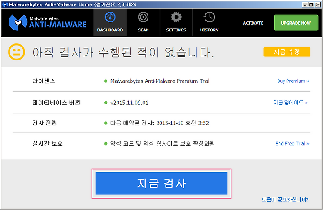Click the green UPGRADE NOW button
Screen dimensions: 323x210
[296, 23]
